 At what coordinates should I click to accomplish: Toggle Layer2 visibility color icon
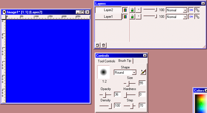coord(125,10)
